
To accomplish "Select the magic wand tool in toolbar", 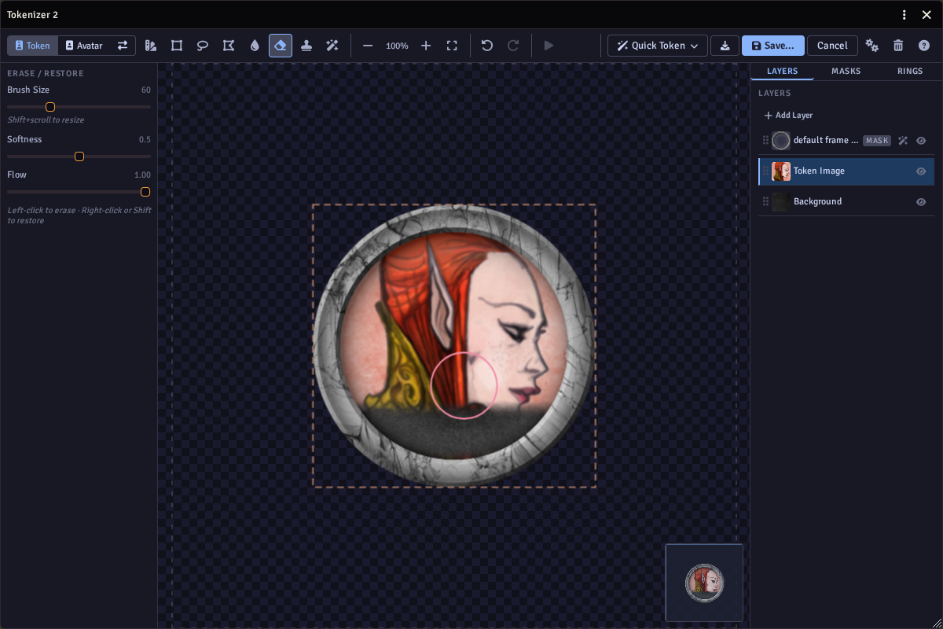I will [x=332, y=46].
